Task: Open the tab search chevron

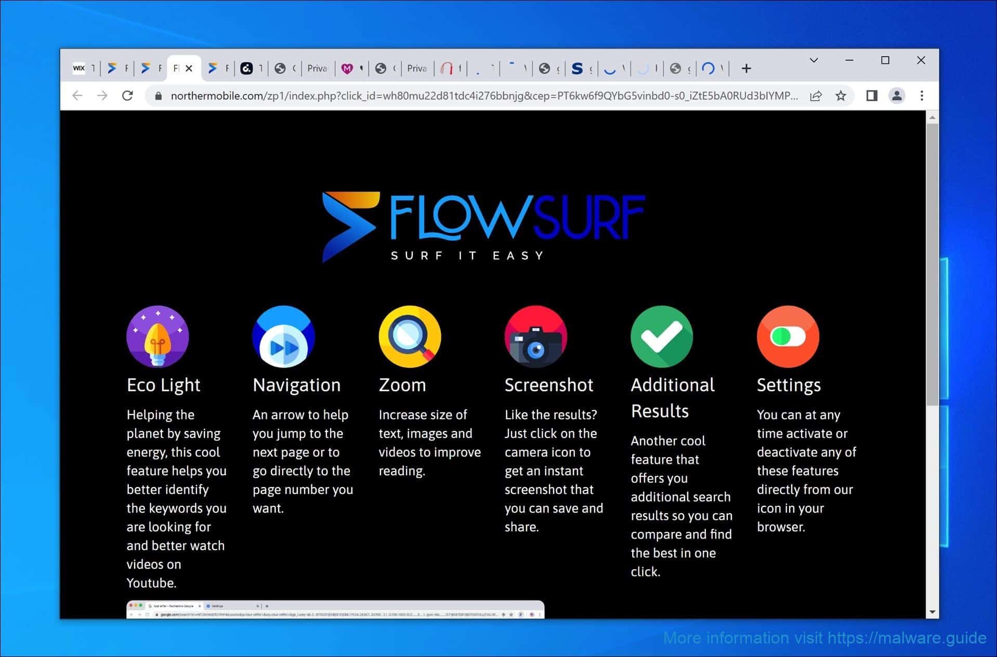Action: click(x=813, y=60)
